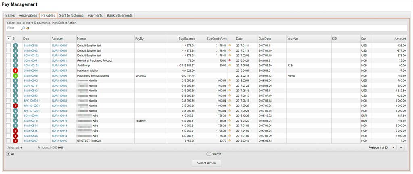Click status 4 icon for SCN/100128
This screenshot has height=174, width=413.
15,65
